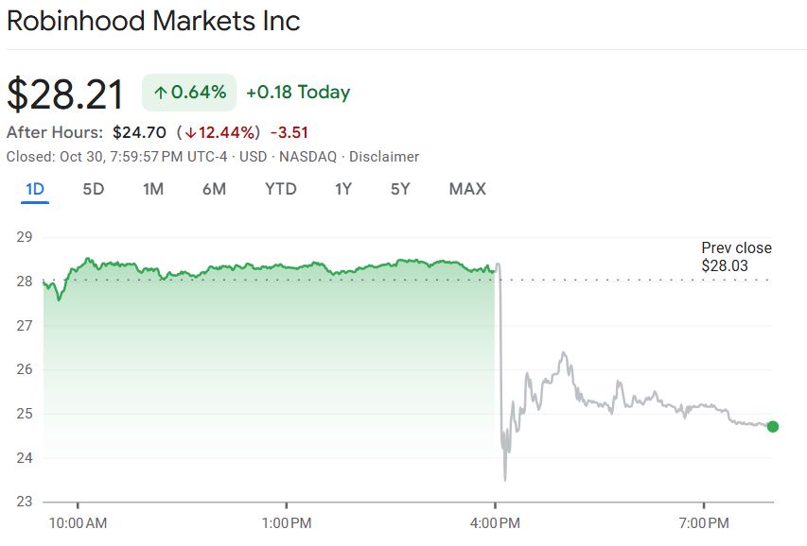Click the red down arrow beside 12.44%
807x546 pixels.
click(x=190, y=133)
